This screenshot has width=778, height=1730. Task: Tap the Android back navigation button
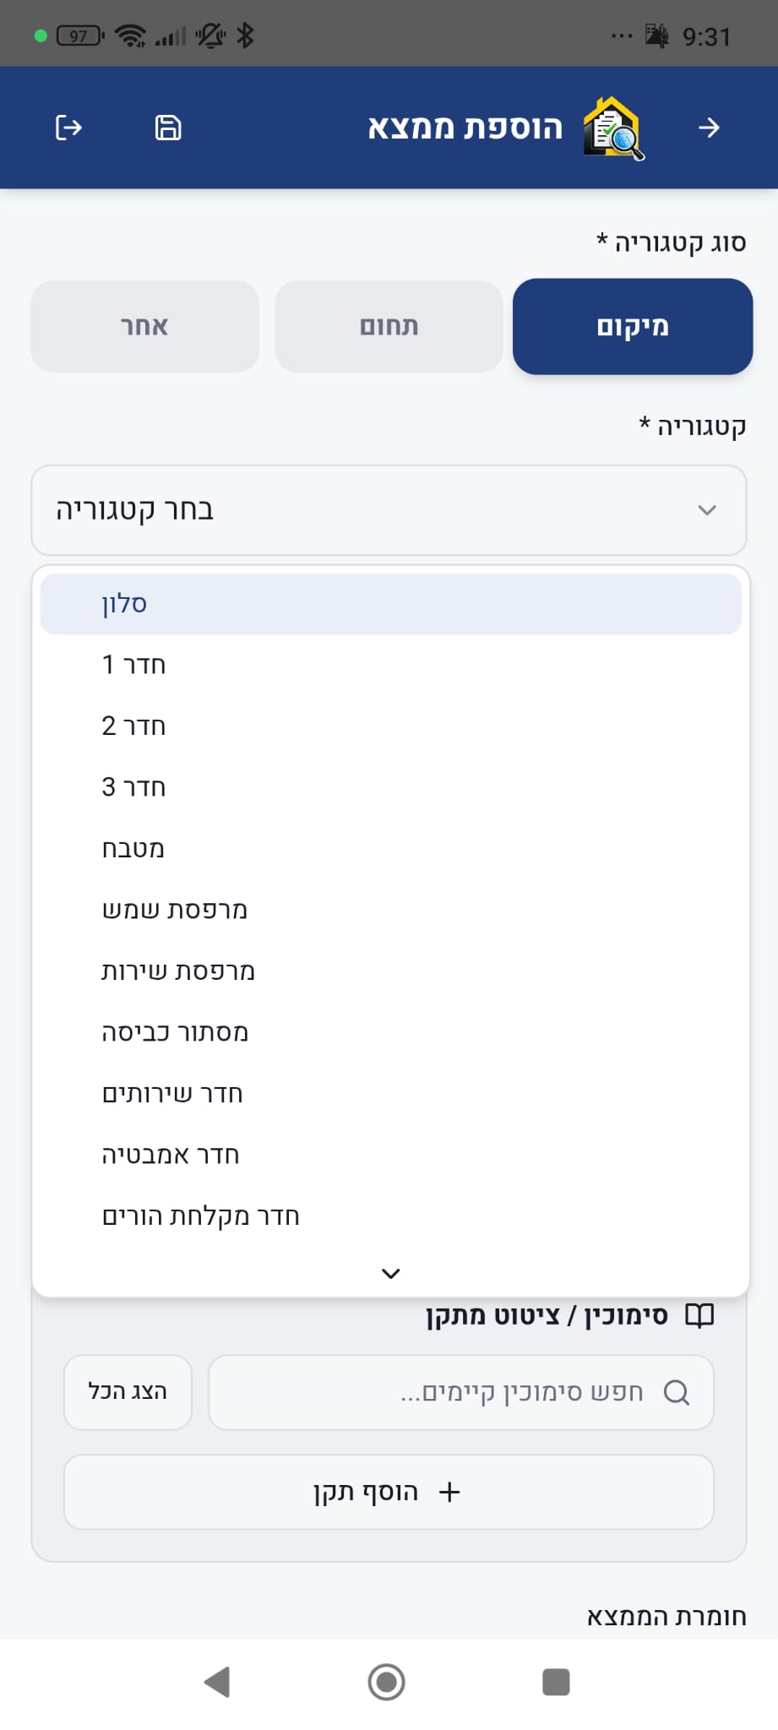pos(217,1682)
